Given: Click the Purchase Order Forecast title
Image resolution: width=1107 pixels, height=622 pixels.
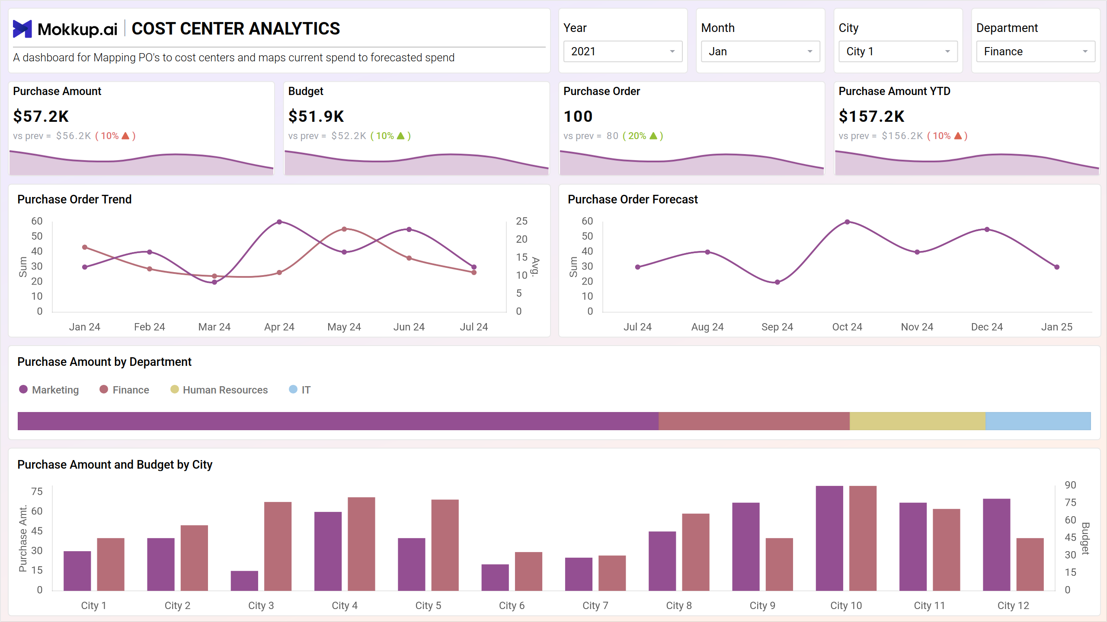Looking at the screenshot, I should point(633,199).
